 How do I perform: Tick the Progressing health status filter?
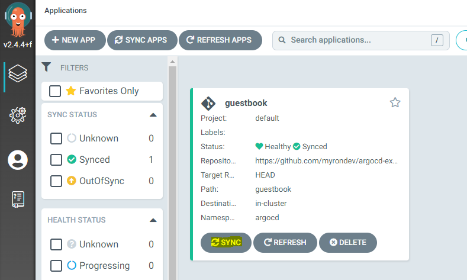click(x=56, y=266)
